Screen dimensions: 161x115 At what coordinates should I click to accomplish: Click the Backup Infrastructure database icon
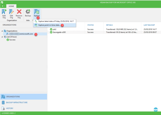[x=3, y=102]
